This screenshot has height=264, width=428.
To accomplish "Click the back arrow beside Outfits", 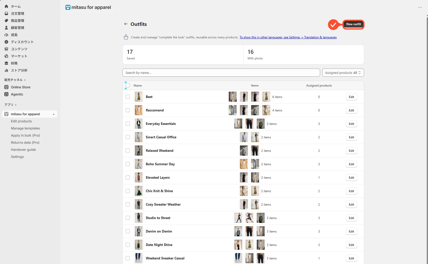I will click(126, 24).
